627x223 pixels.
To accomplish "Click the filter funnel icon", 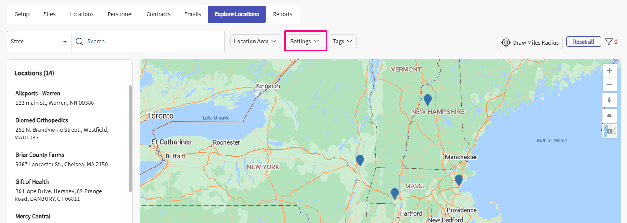I will (x=609, y=42).
